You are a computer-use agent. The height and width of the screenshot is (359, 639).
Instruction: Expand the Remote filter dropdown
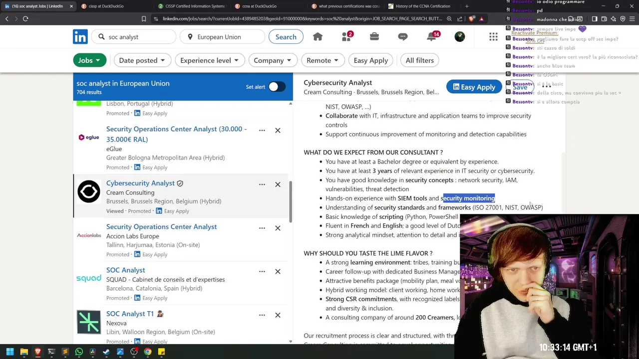322,60
